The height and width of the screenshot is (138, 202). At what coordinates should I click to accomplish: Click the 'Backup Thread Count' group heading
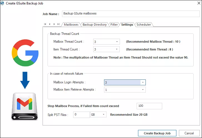(65, 34)
